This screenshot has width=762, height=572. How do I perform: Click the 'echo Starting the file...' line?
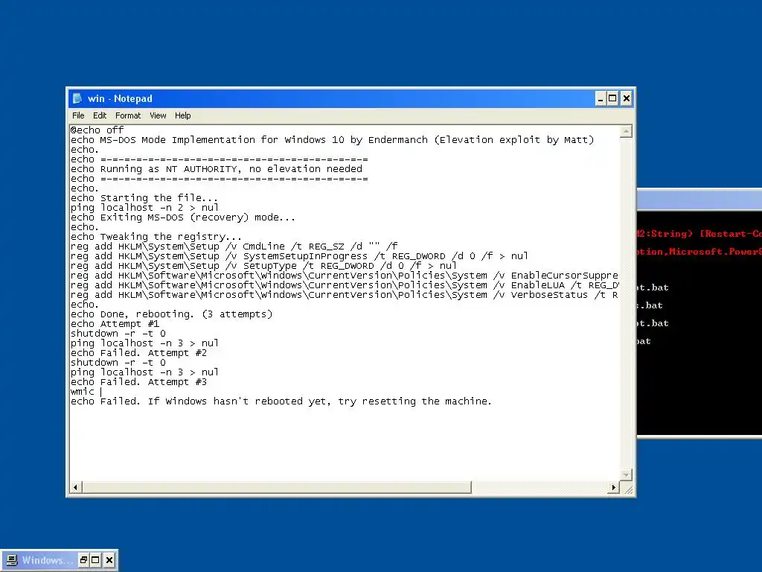tap(144, 198)
